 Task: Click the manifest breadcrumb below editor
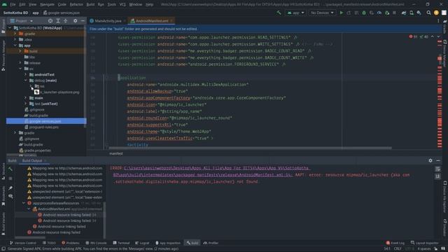pos(115,154)
